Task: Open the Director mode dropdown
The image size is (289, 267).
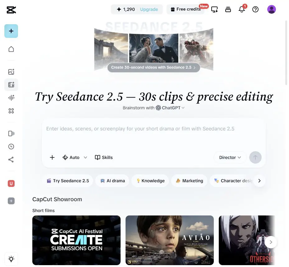Action: point(230,157)
